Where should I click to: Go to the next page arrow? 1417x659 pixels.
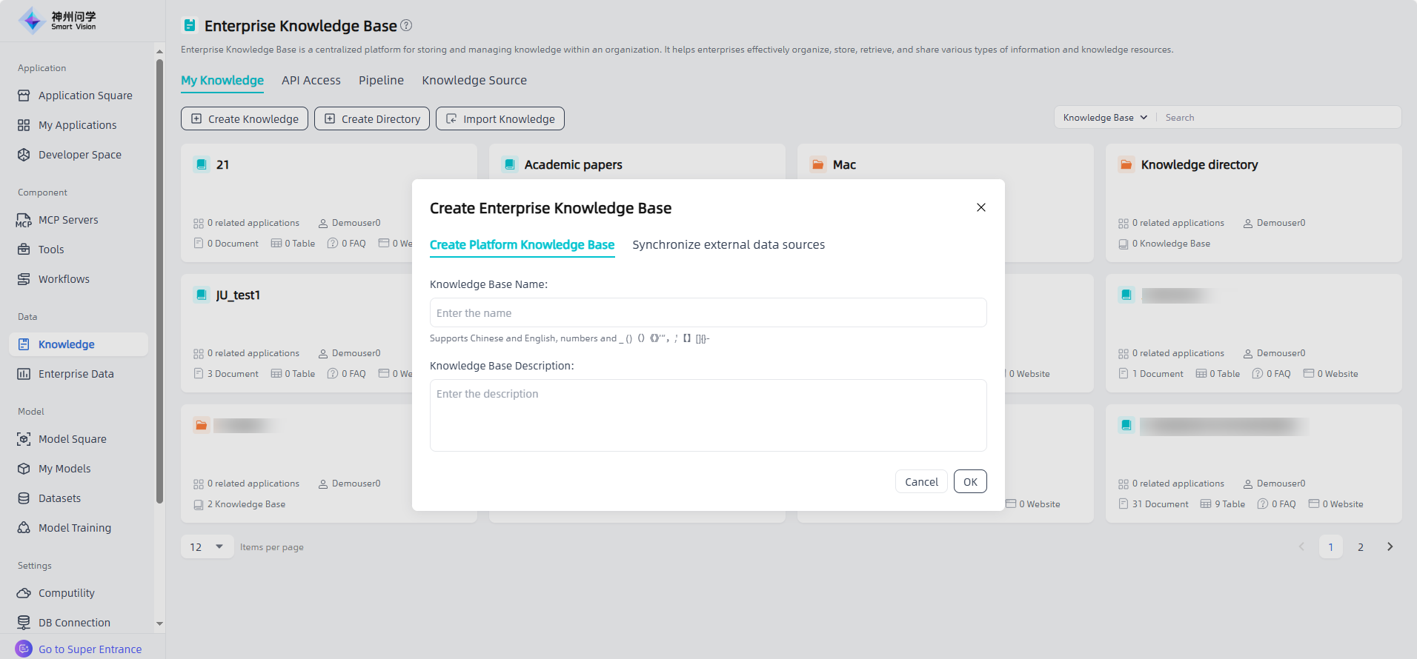coord(1390,547)
